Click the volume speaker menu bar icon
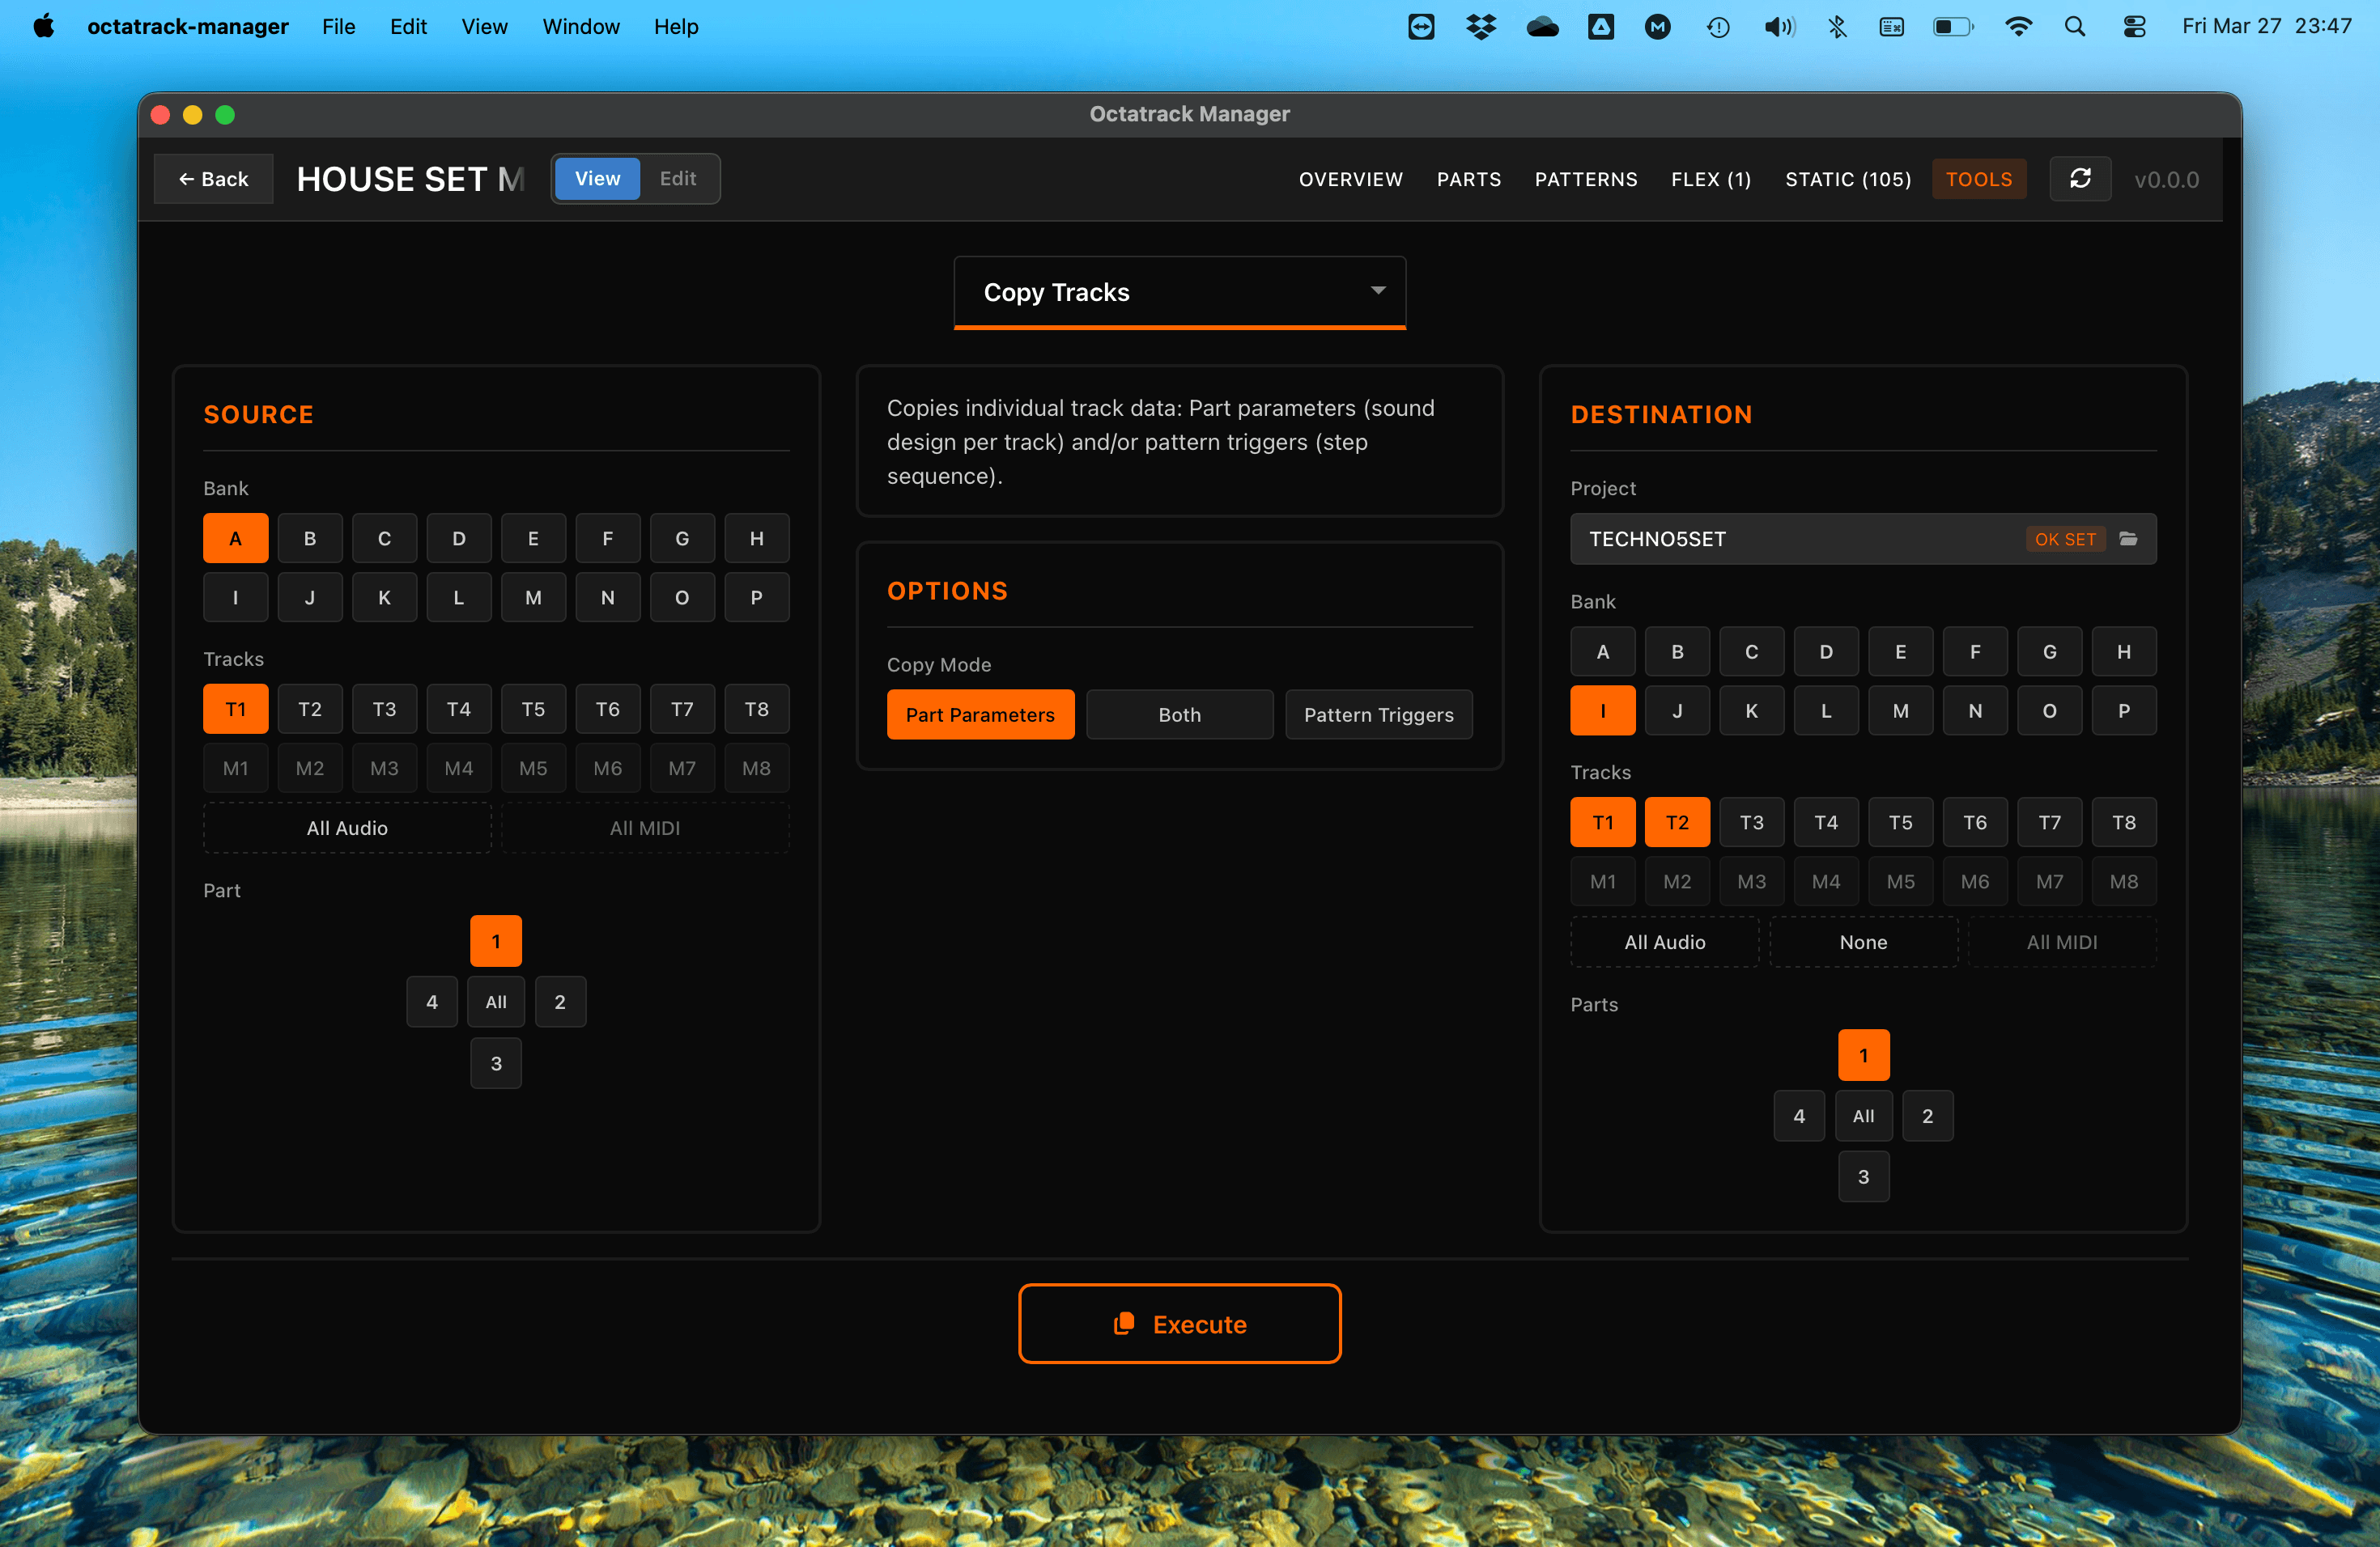Image resolution: width=2380 pixels, height=1547 pixels. 1778,27
